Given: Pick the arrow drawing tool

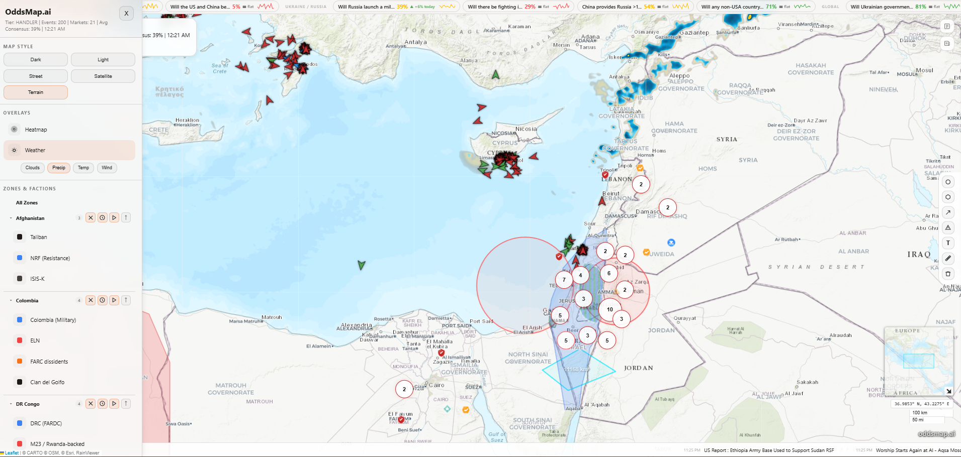Looking at the screenshot, I should pyautogui.click(x=948, y=212).
